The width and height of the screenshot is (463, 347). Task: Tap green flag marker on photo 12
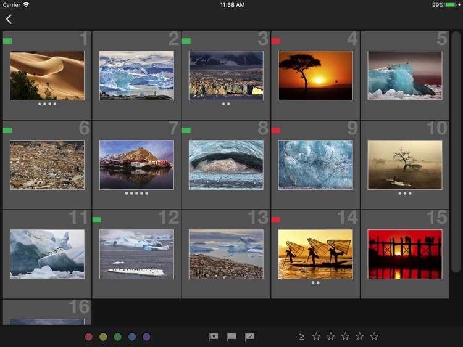pyautogui.click(x=97, y=219)
